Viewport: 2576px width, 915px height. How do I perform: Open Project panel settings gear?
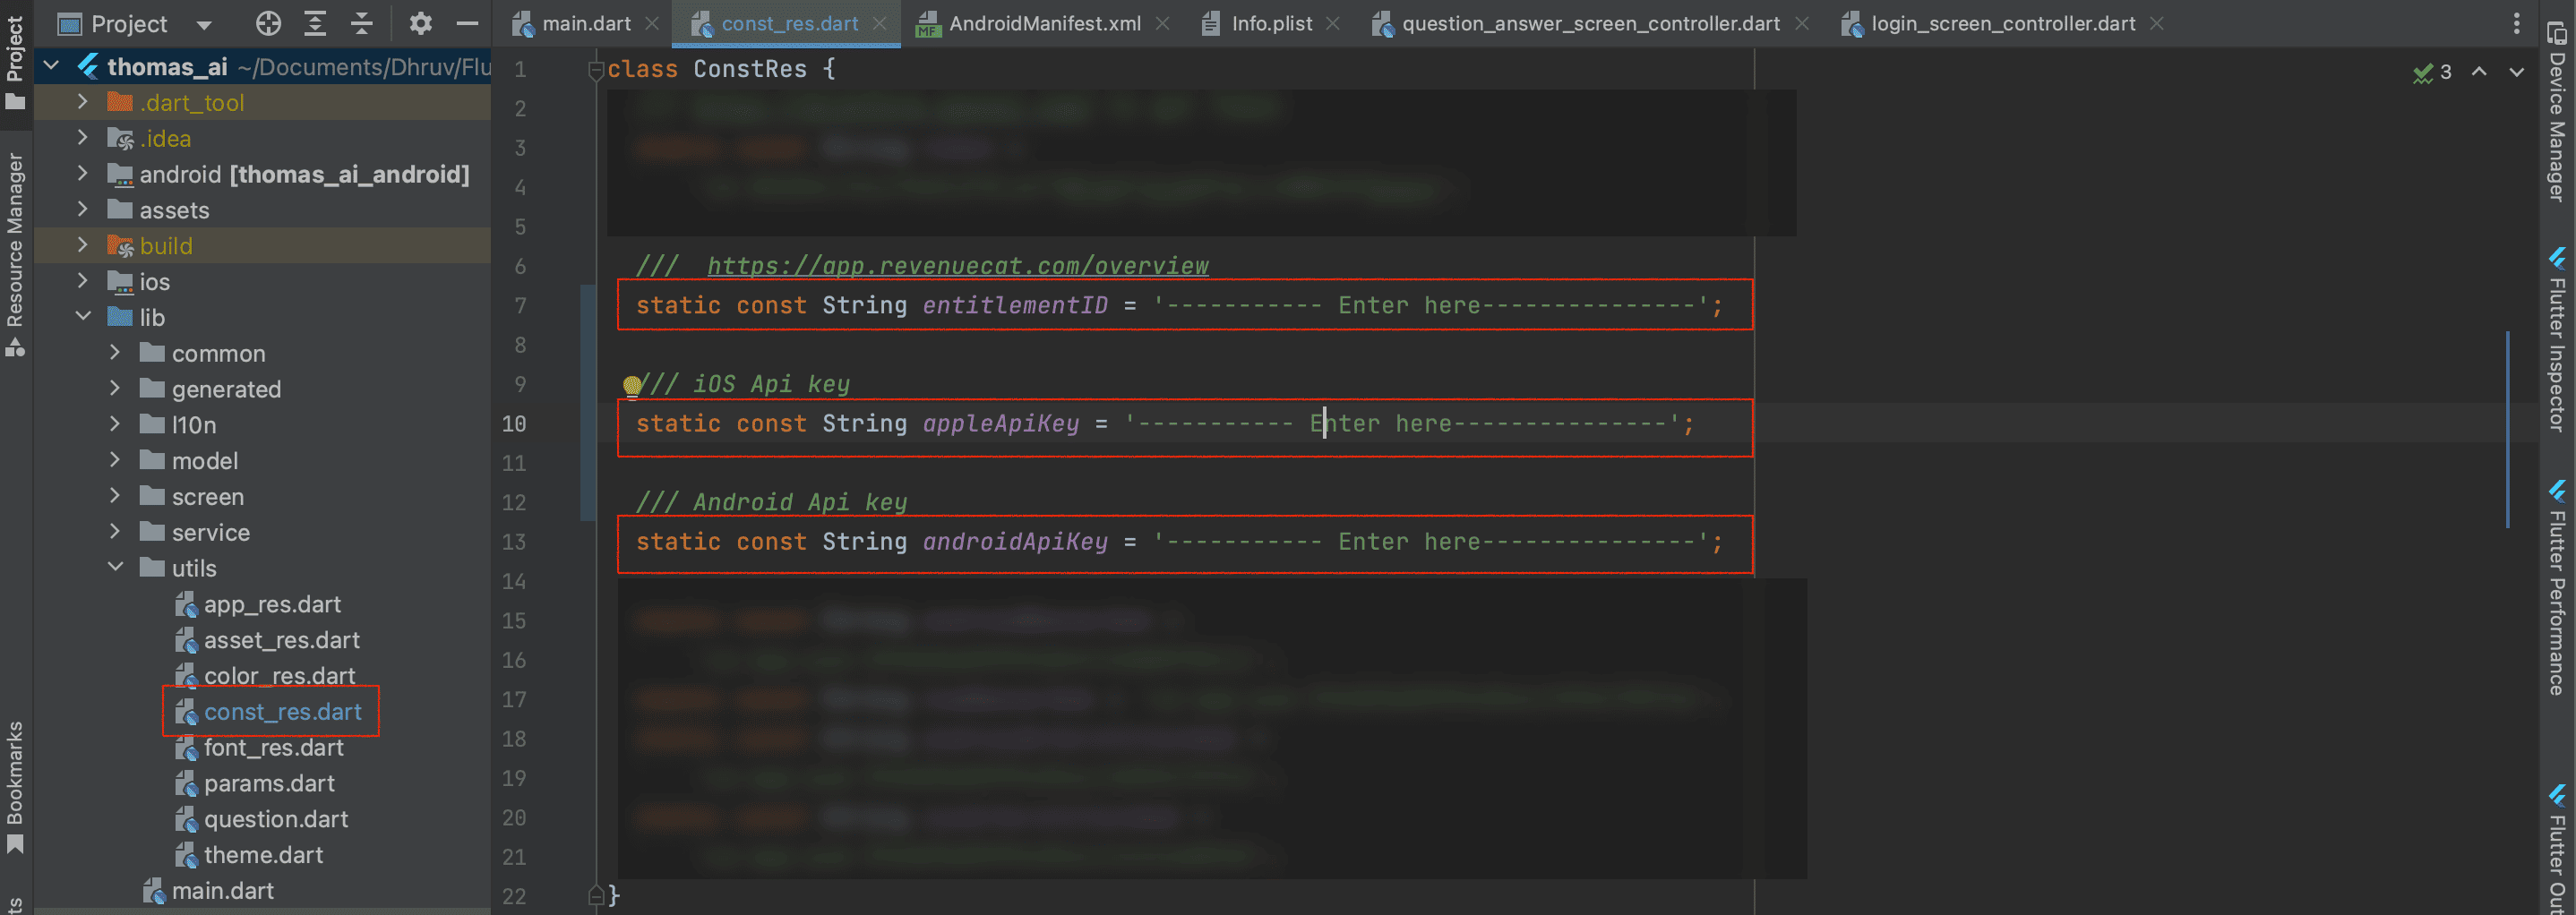[420, 23]
